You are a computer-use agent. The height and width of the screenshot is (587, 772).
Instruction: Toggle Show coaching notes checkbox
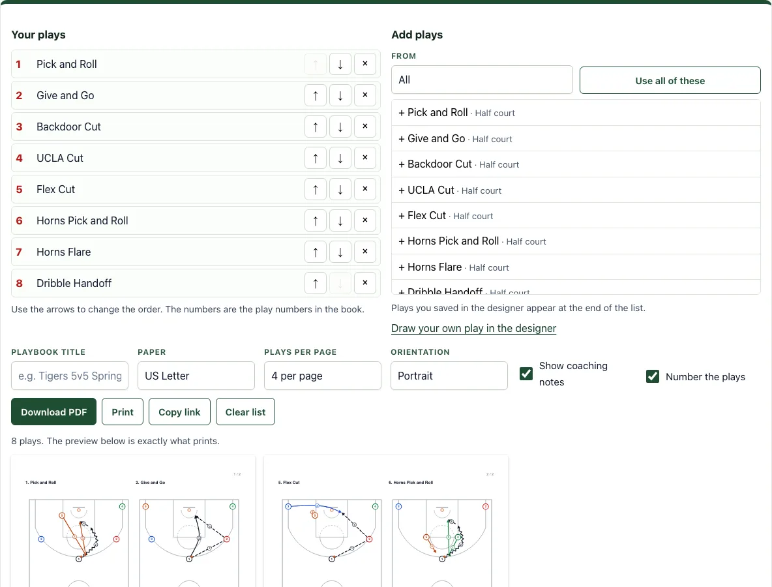526,374
